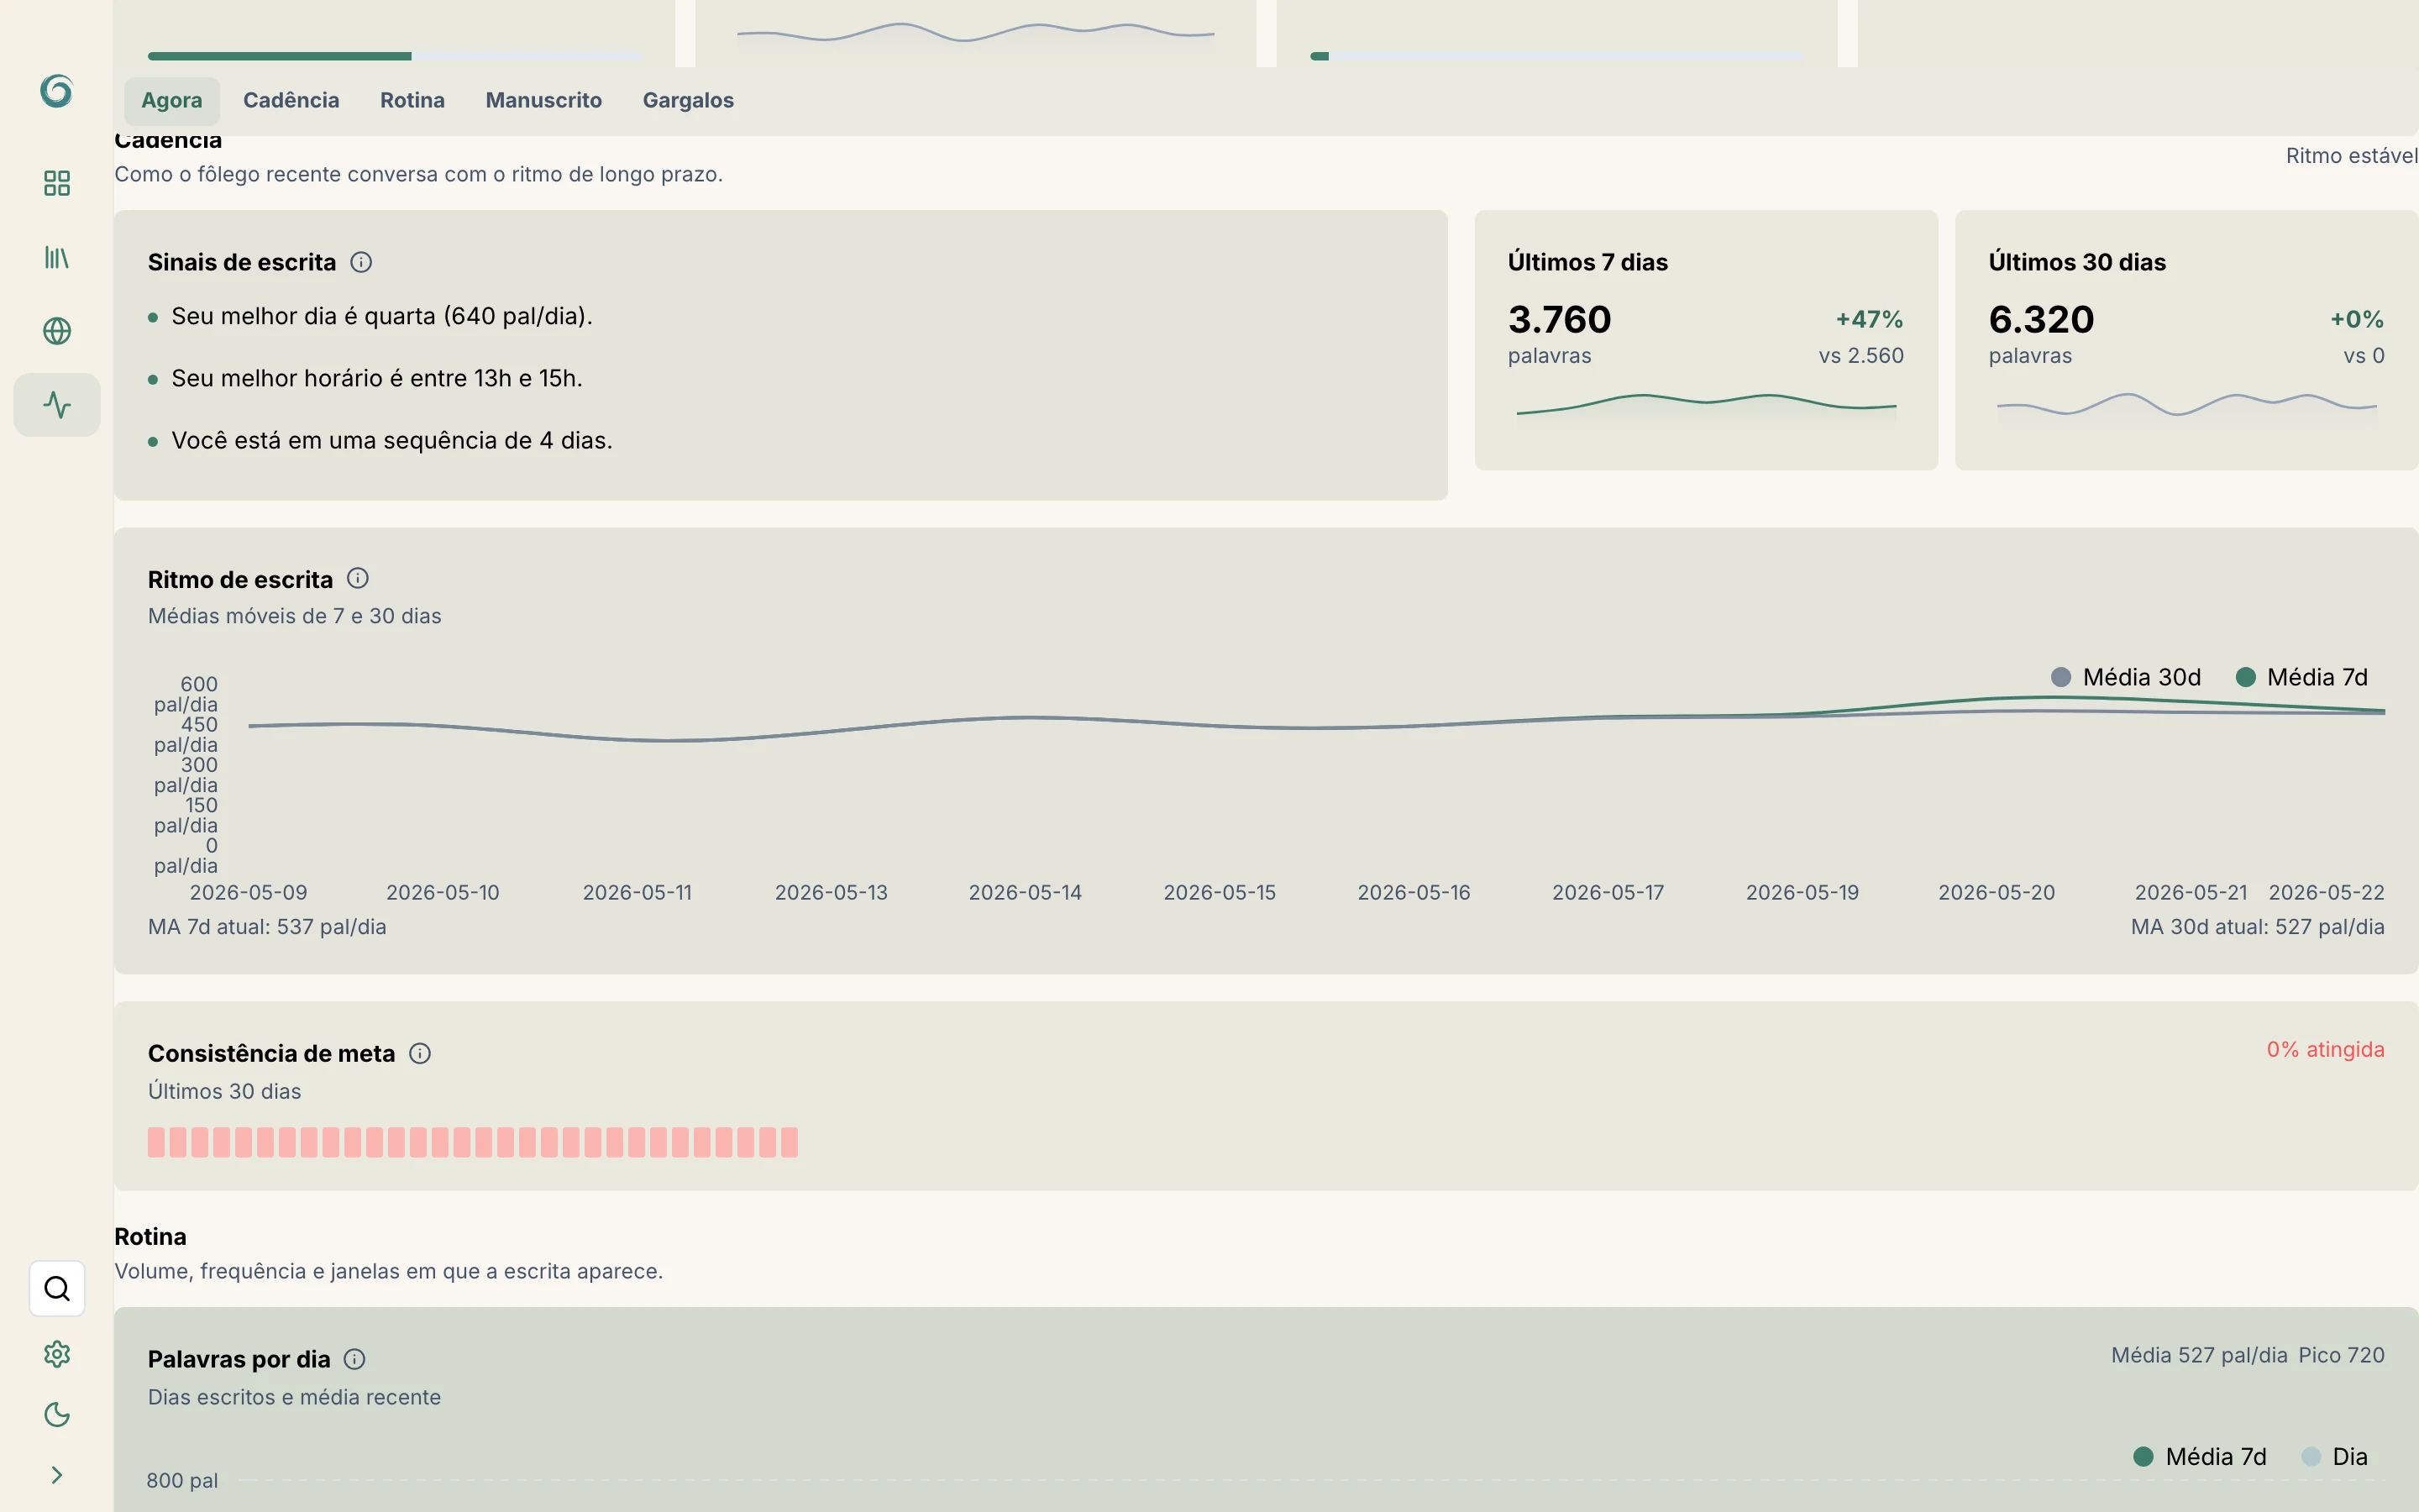This screenshot has height=1512, width=2419.
Task: Switch to the Cadência tab
Action: tap(291, 100)
